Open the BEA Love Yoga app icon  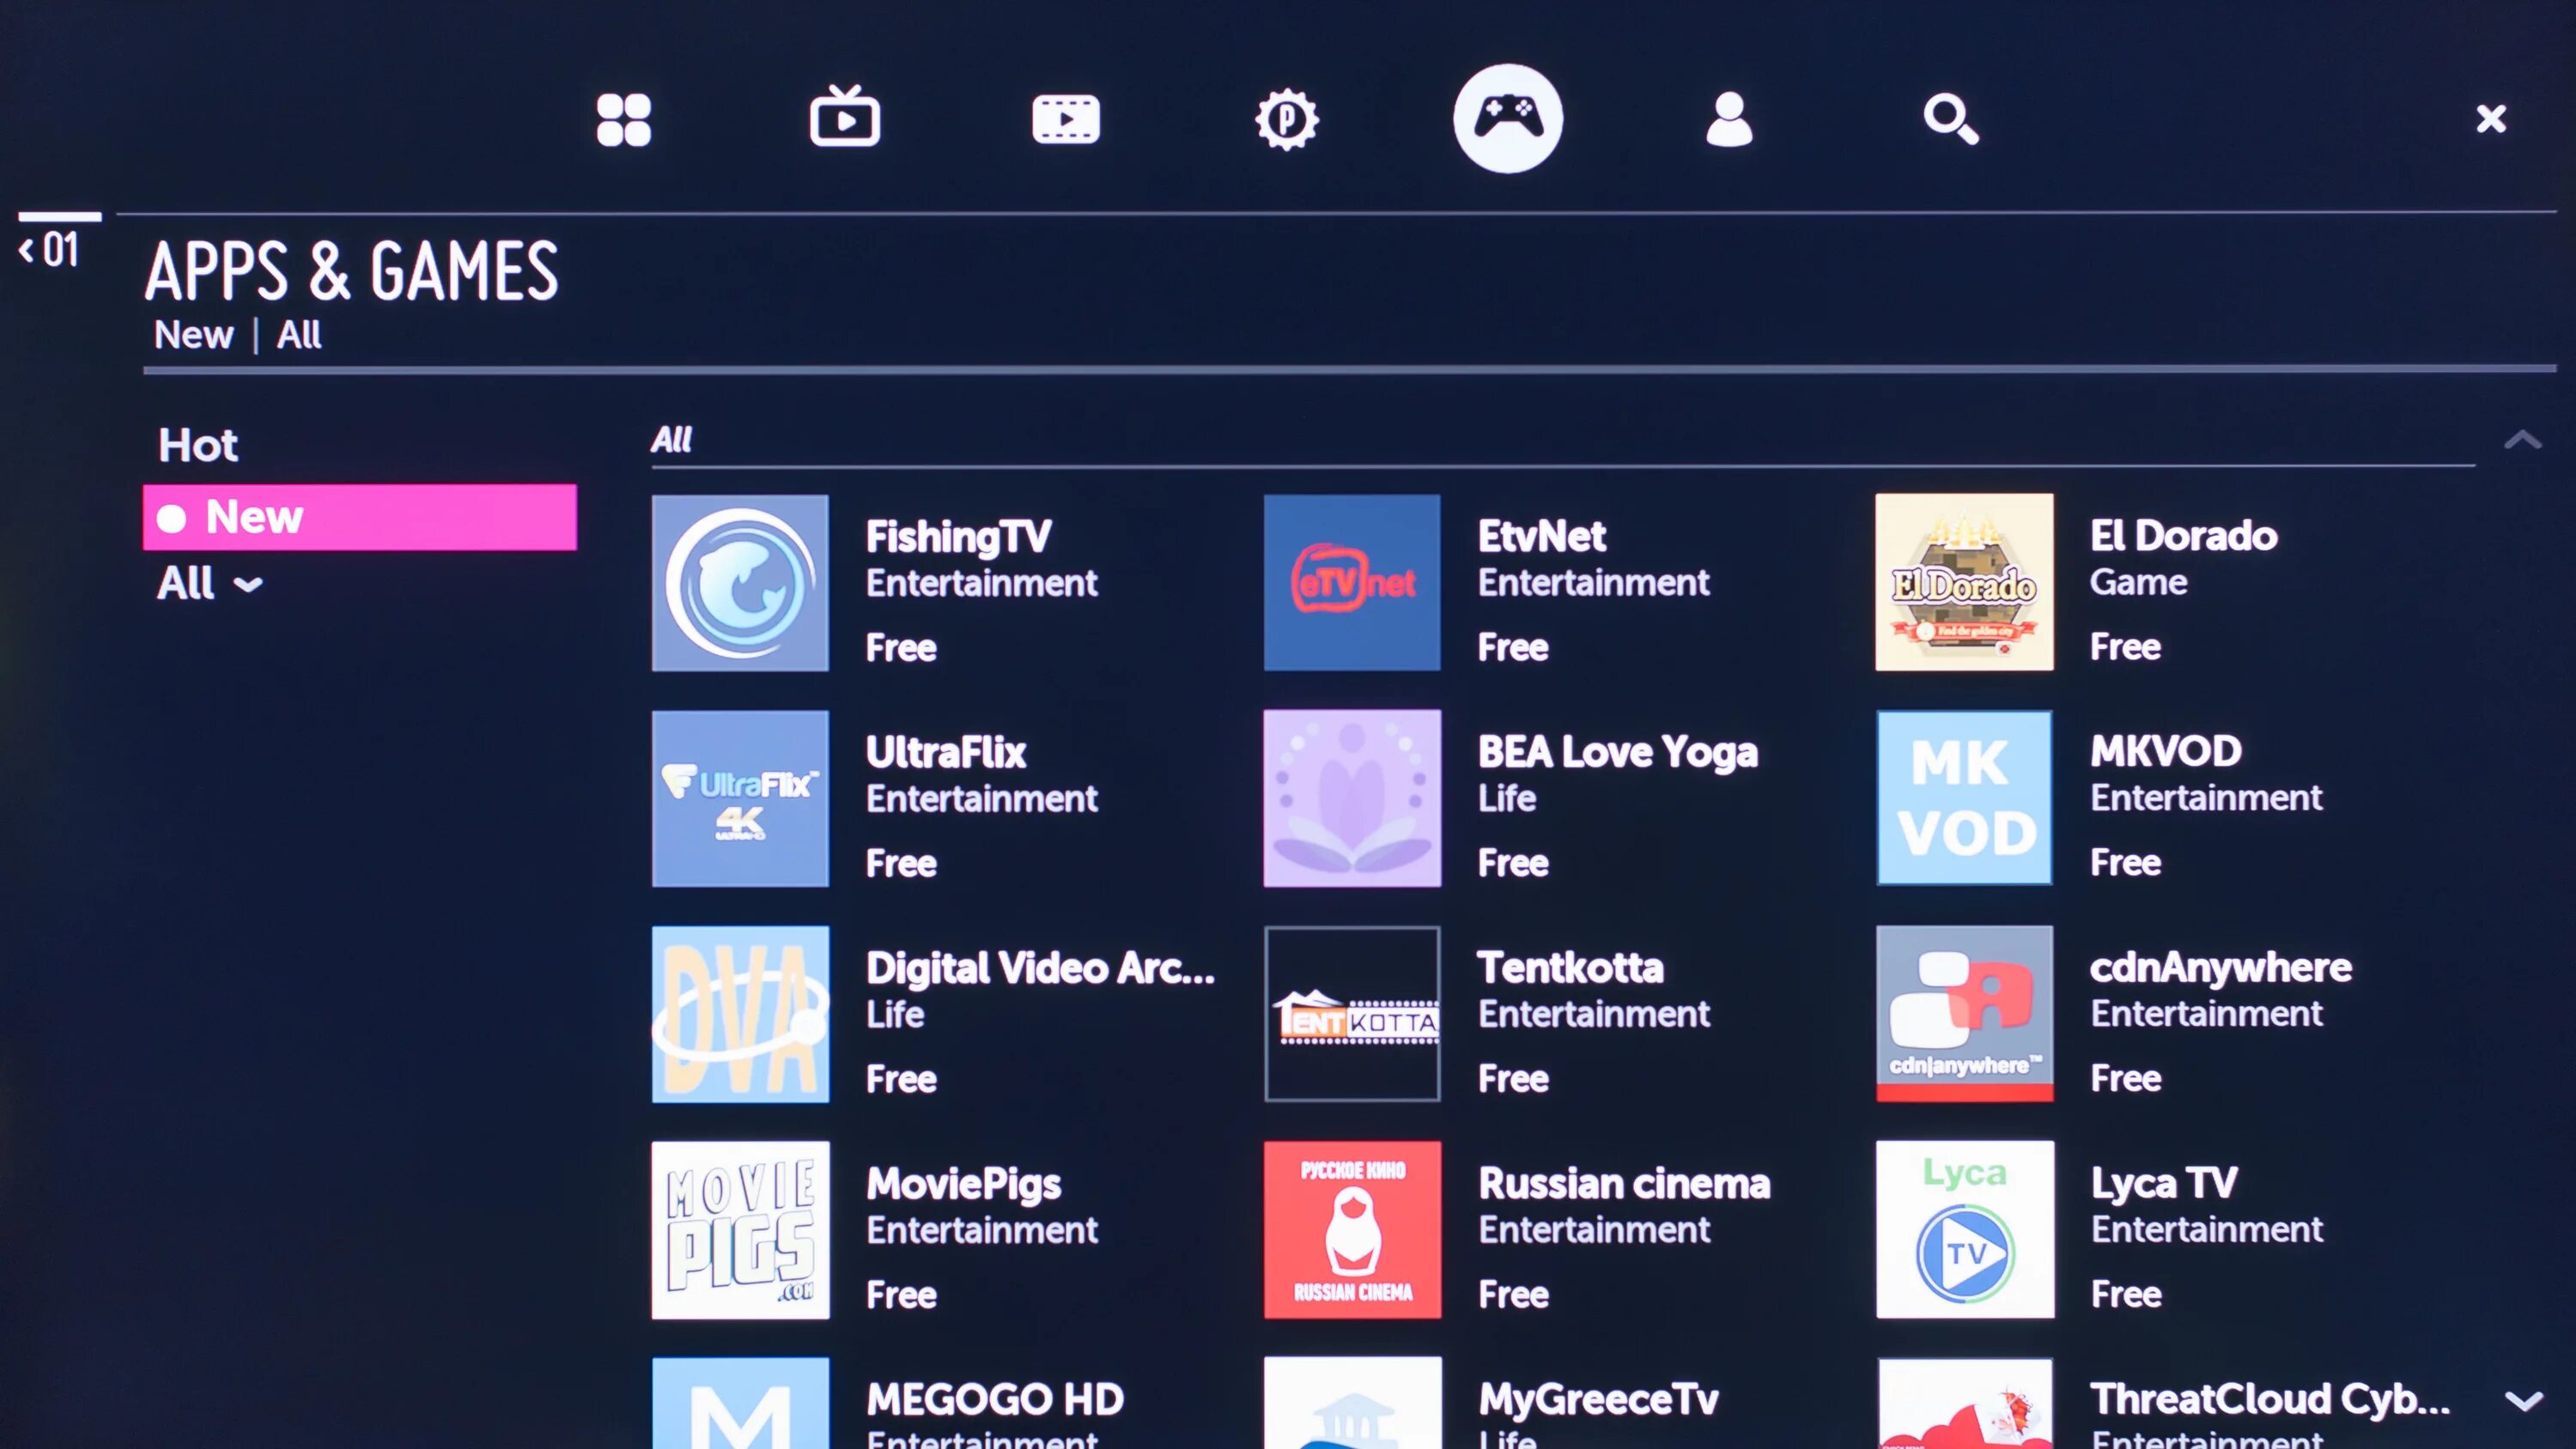click(1352, 799)
